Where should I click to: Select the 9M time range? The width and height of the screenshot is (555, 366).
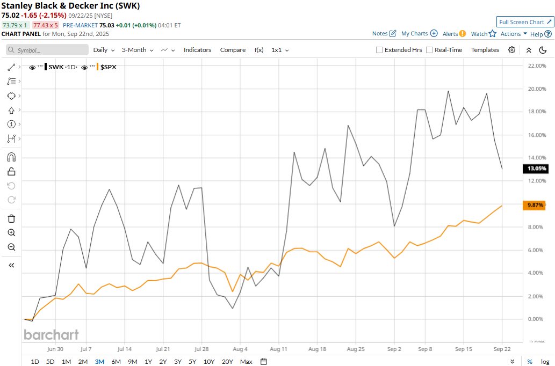[x=132, y=361]
